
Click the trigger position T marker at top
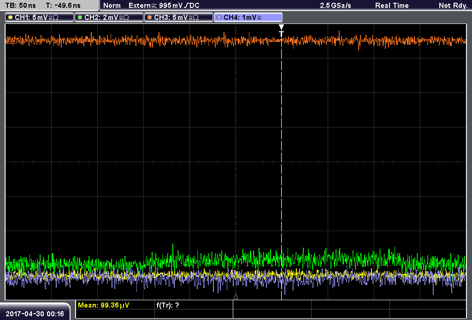click(x=281, y=30)
